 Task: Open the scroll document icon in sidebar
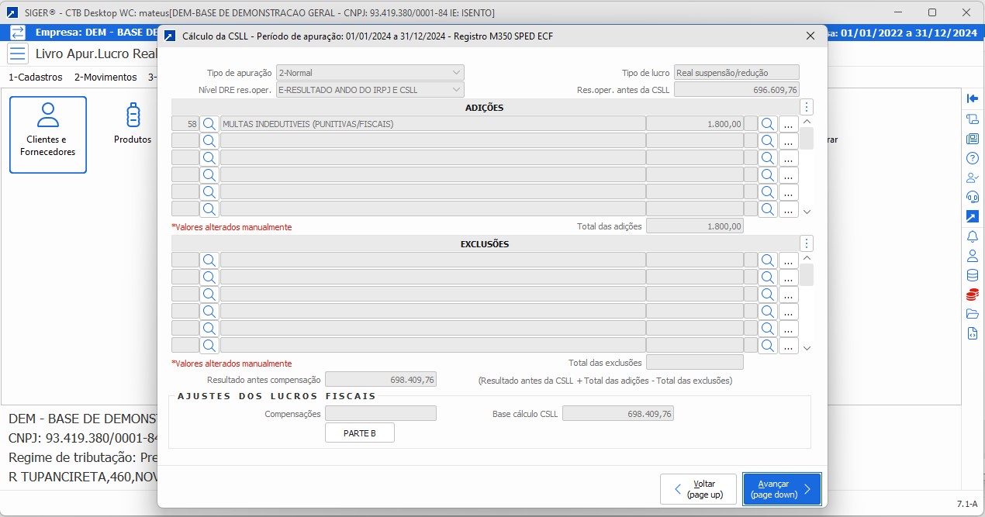click(973, 119)
